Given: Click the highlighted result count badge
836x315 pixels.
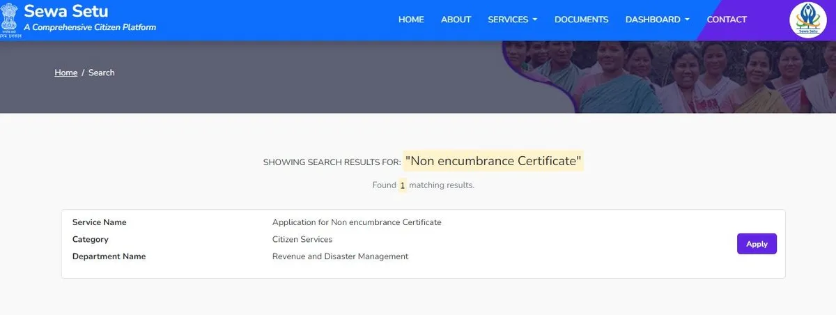Looking at the screenshot, I should (402, 185).
